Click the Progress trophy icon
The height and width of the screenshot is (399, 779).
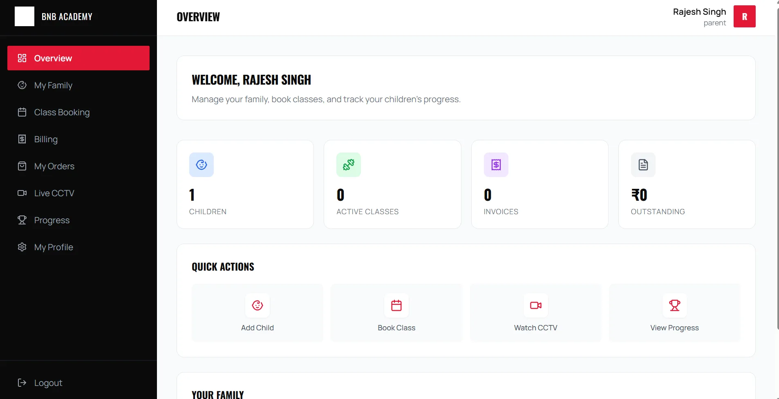[x=22, y=220]
